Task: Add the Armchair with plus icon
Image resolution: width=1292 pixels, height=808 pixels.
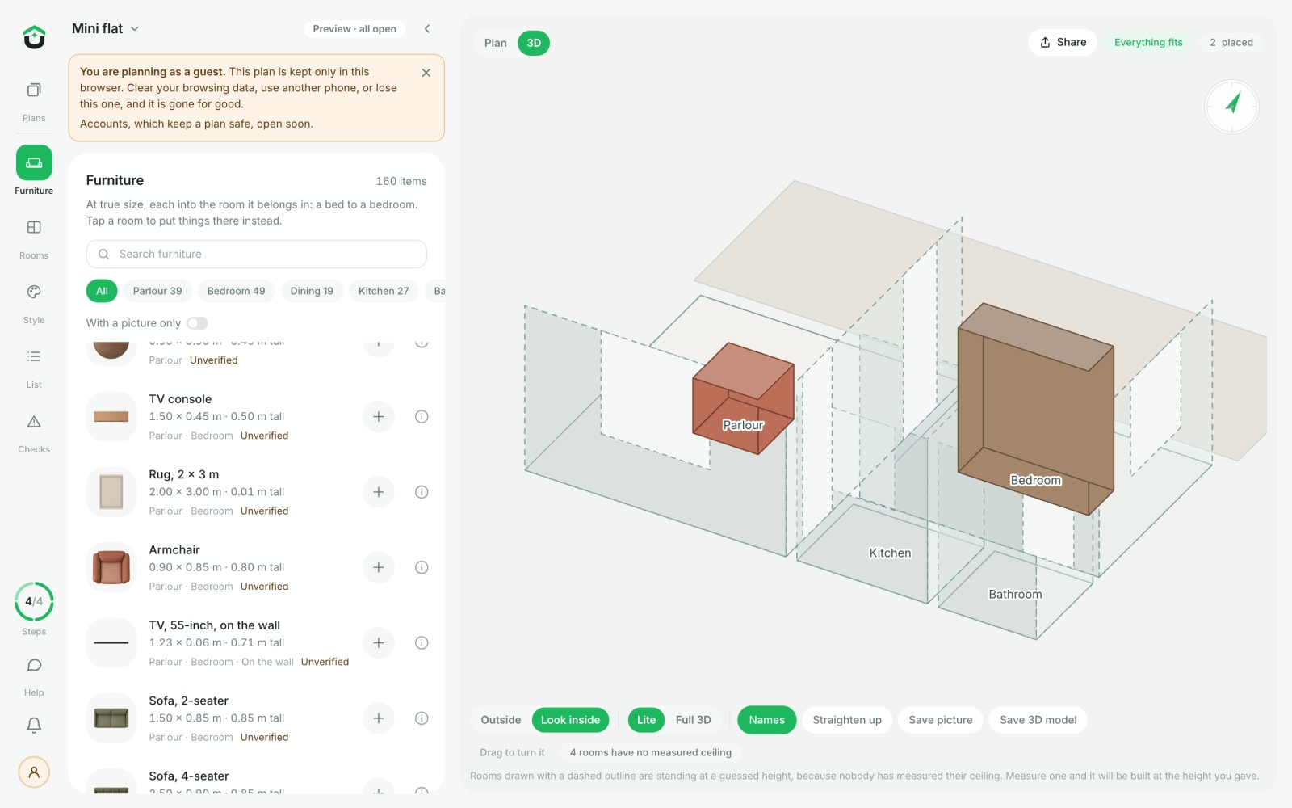Action: [378, 567]
